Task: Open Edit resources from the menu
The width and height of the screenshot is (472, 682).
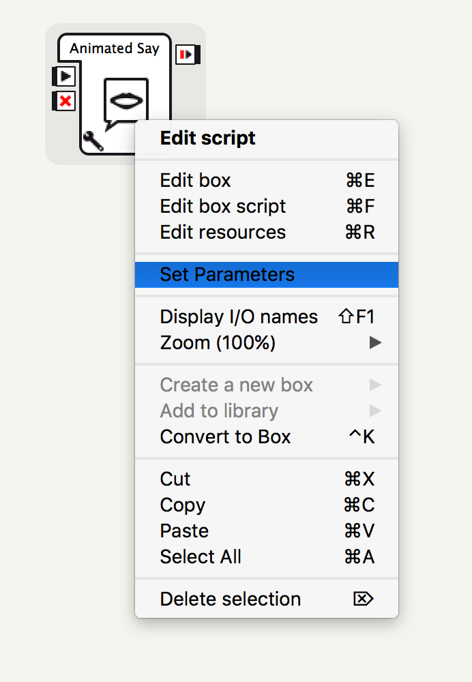Action: point(222,233)
